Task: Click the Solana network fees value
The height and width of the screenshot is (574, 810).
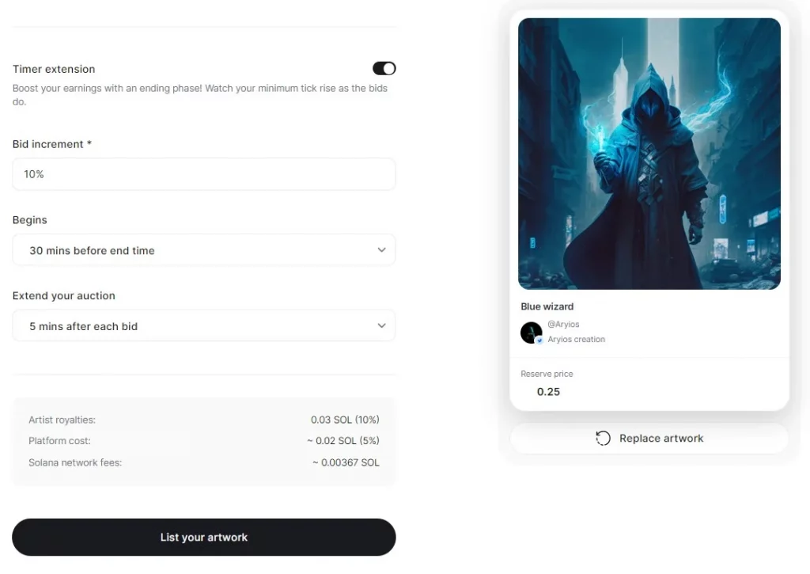Action: pos(346,463)
